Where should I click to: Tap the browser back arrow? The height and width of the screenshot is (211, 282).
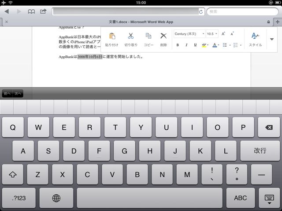7,11
